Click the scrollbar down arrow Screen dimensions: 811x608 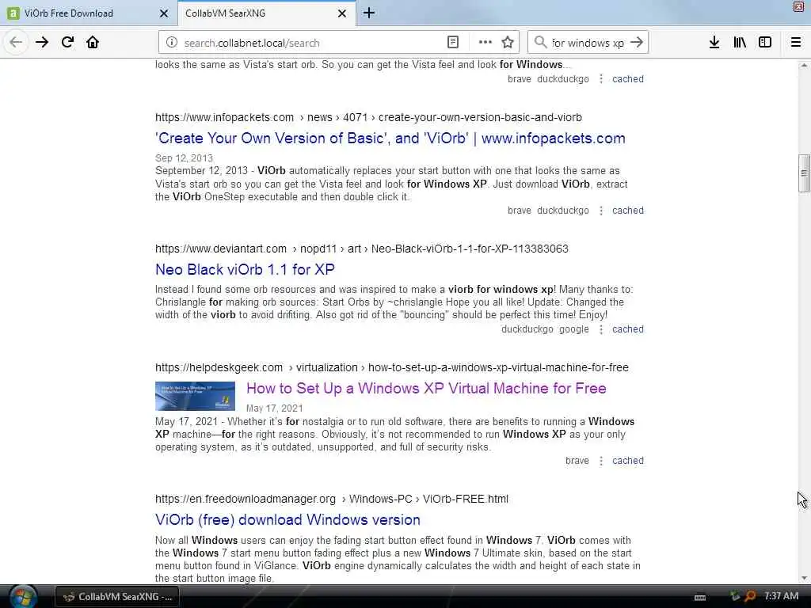804,579
